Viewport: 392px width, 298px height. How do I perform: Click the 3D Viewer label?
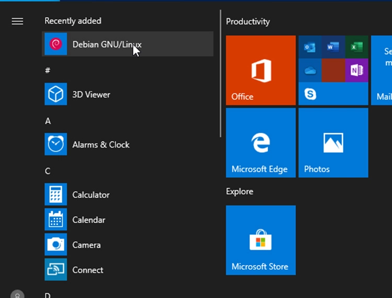tap(91, 94)
